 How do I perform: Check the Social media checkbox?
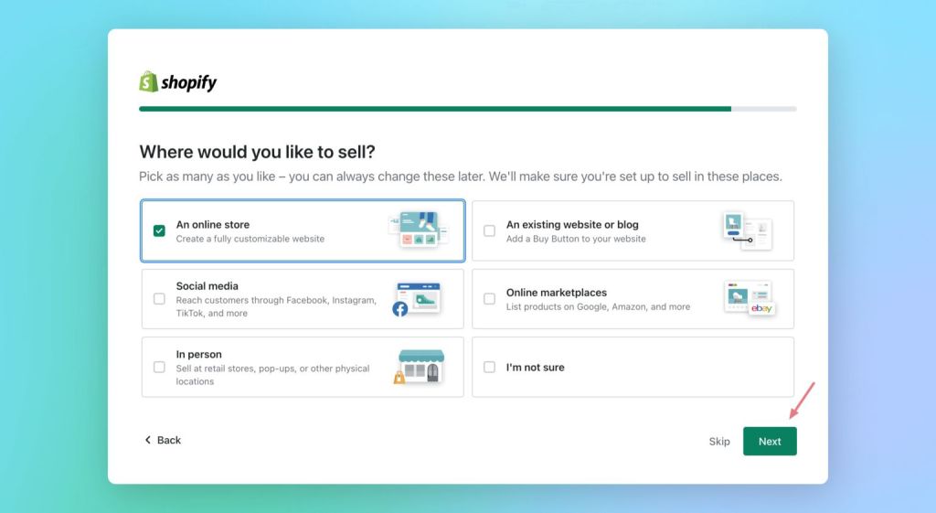(x=159, y=299)
